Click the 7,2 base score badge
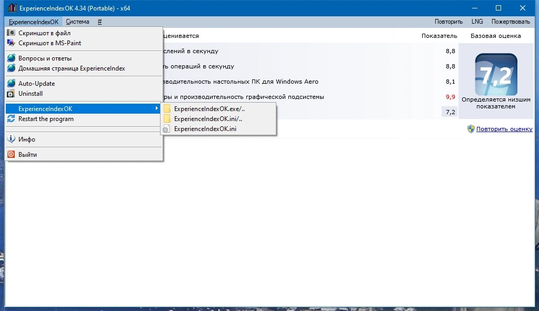 click(496, 74)
